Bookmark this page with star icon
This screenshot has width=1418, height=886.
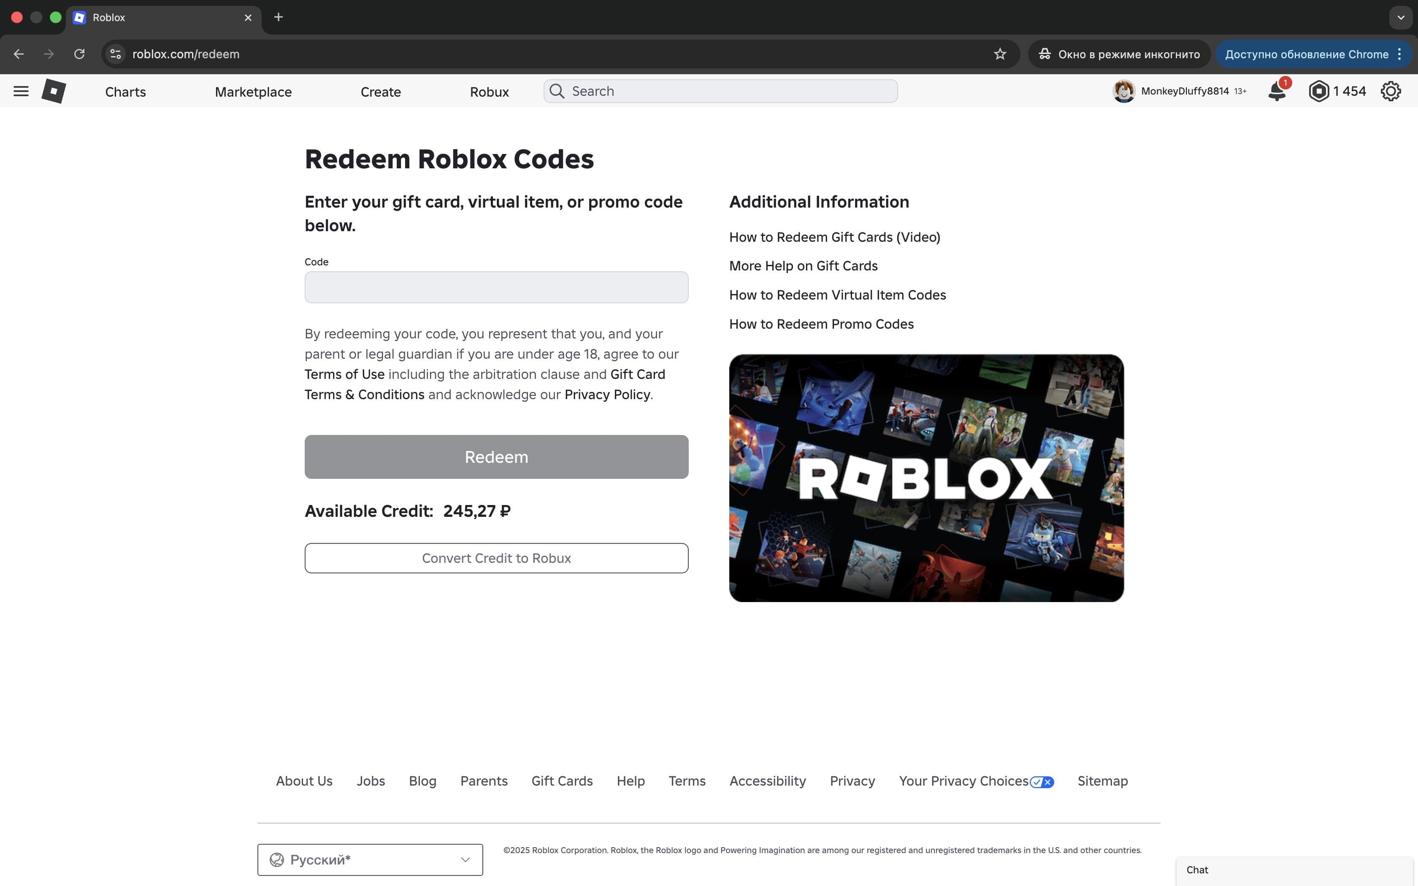point(1000,54)
